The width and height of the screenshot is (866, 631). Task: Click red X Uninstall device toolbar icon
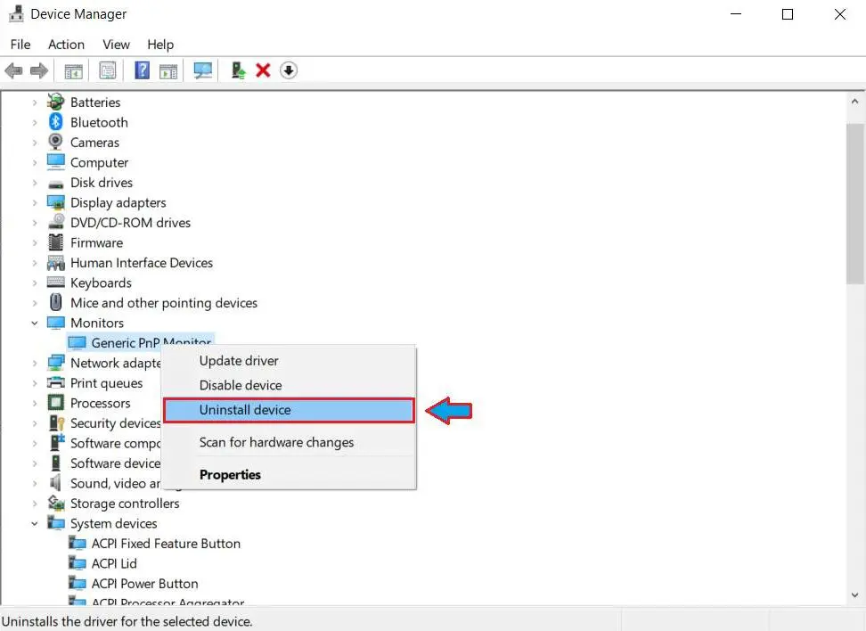tap(263, 70)
